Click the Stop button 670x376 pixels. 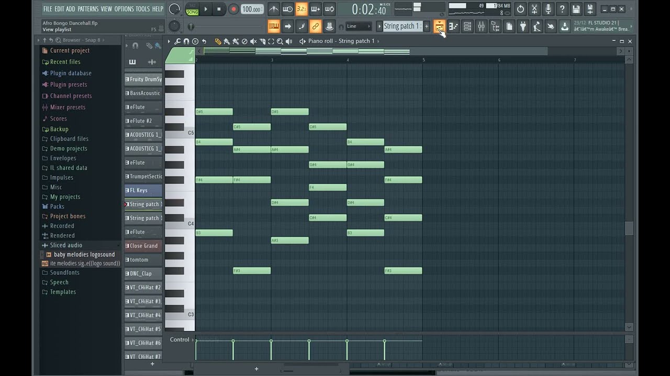(x=219, y=9)
